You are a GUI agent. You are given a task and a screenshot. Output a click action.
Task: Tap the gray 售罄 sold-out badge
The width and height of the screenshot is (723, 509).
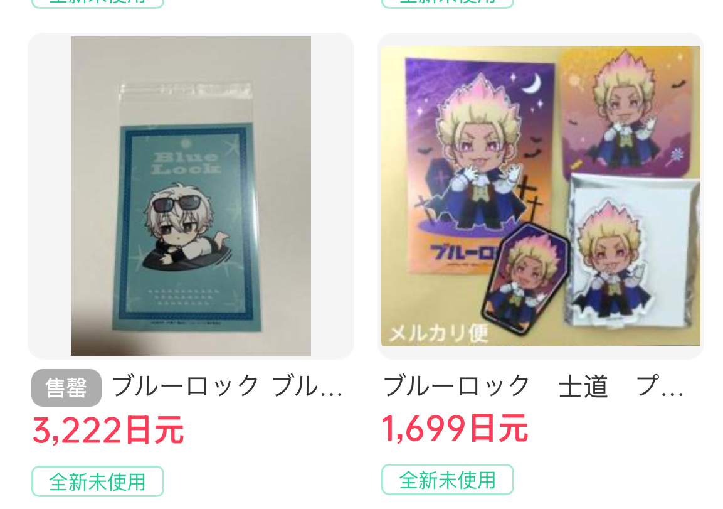pos(66,388)
